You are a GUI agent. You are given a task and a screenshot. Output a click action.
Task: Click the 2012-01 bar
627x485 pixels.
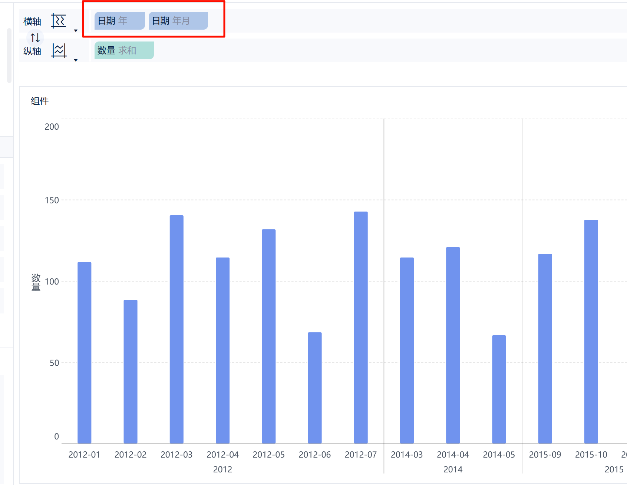[84, 353]
